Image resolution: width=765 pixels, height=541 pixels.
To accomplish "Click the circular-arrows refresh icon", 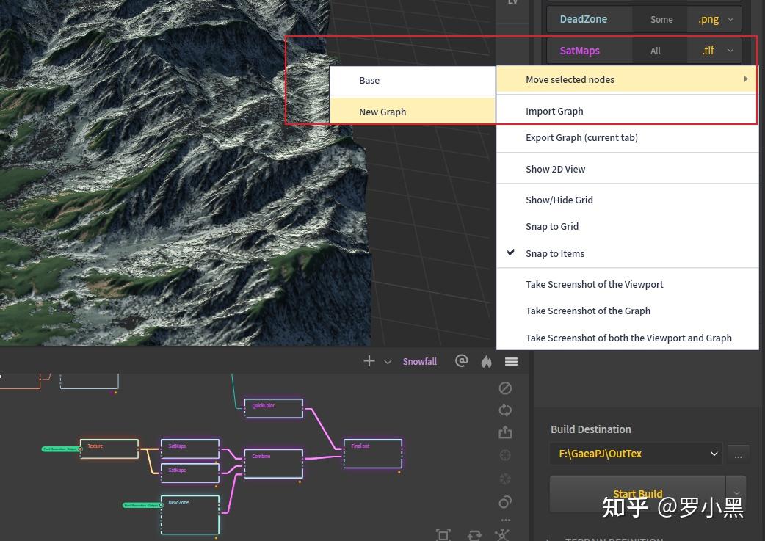I will tap(505, 410).
